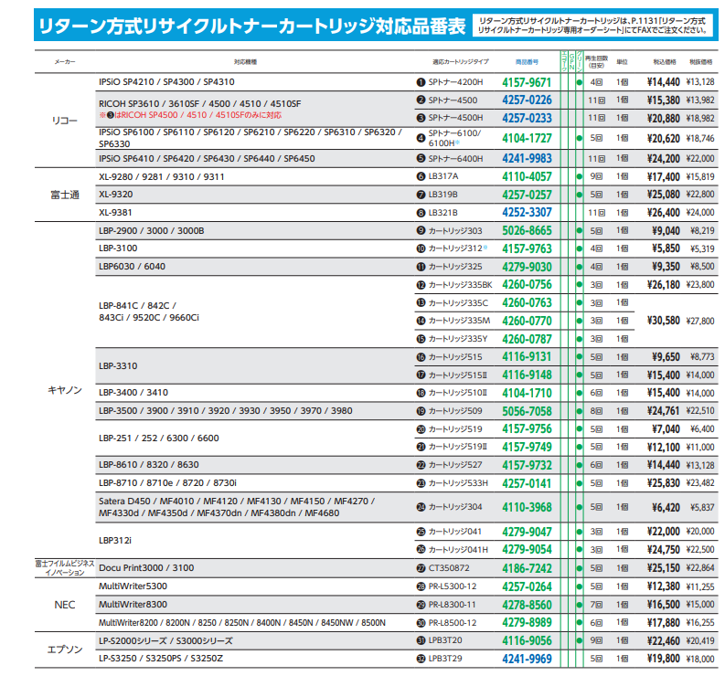Click the 商品番号 column header
This screenshot has height=676, width=725.
[x=527, y=62]
